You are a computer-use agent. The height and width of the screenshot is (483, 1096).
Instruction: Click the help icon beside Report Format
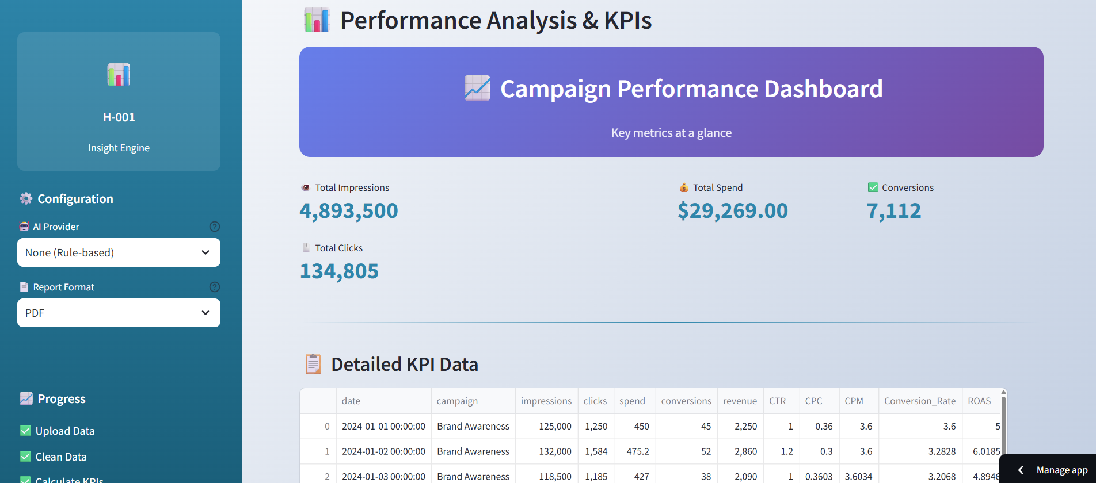tap(215, 287)
